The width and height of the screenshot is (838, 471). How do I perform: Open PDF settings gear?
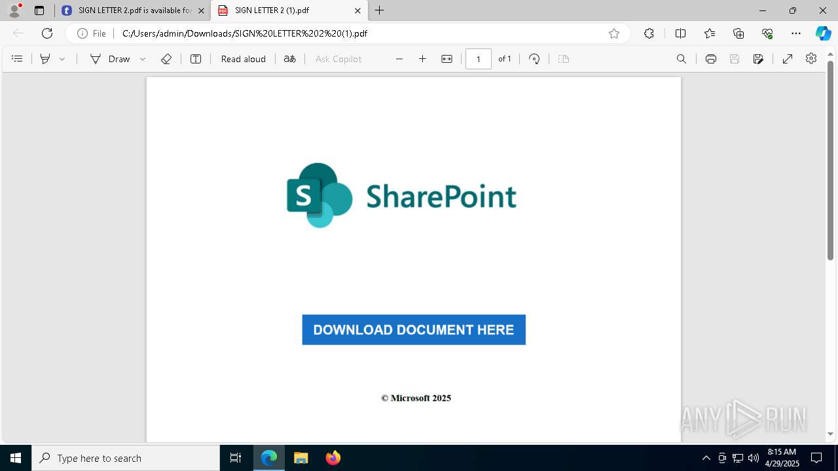tap(811, 59)
